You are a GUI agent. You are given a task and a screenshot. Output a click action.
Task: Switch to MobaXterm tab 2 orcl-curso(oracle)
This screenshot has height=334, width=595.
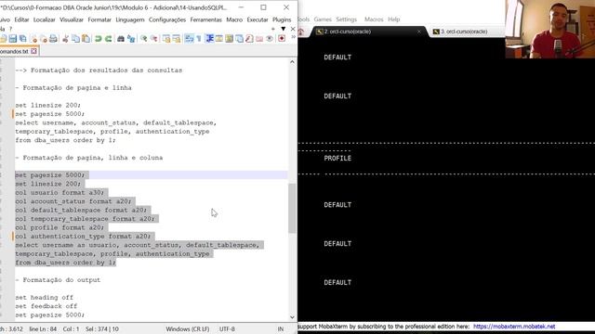click(x=367, y=32)
